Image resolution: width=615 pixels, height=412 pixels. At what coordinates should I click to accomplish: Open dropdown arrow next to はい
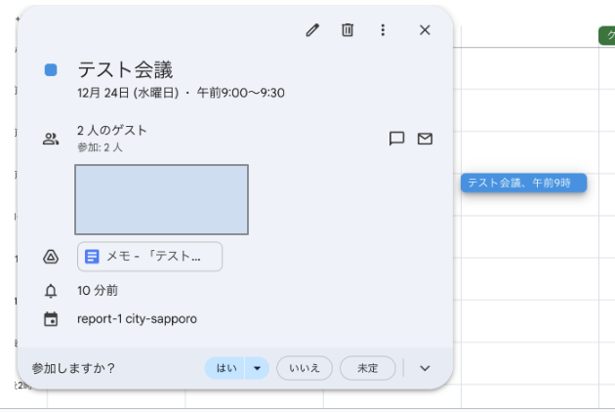pyautogui.click(x=257, y=368)
